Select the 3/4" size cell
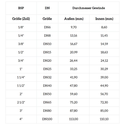 21,60
